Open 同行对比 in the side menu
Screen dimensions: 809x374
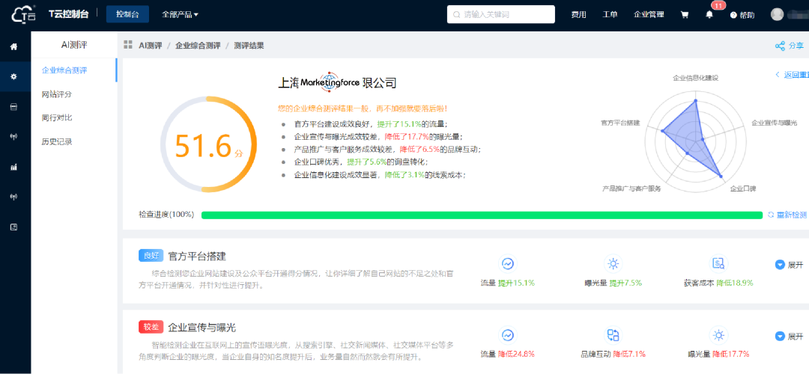tap(57, 117)
